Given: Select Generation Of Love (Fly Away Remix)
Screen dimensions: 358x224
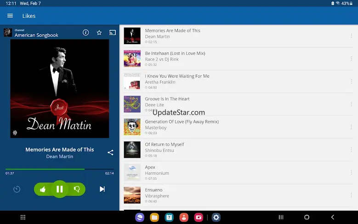Looking at the screenshot, I should tap(239, 127).
